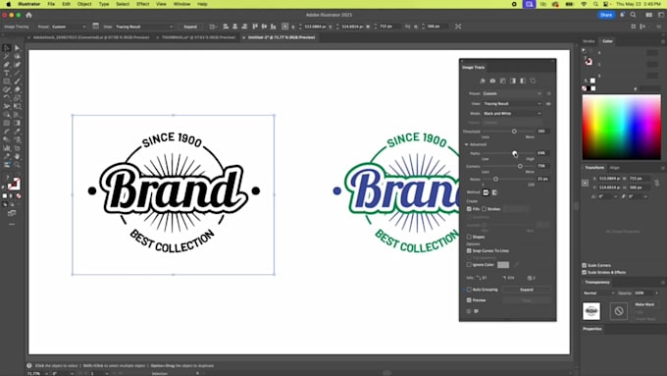The image size is (667, 376).
Task: Select the Zoom tool in toolbar
Action: (17, 164)
